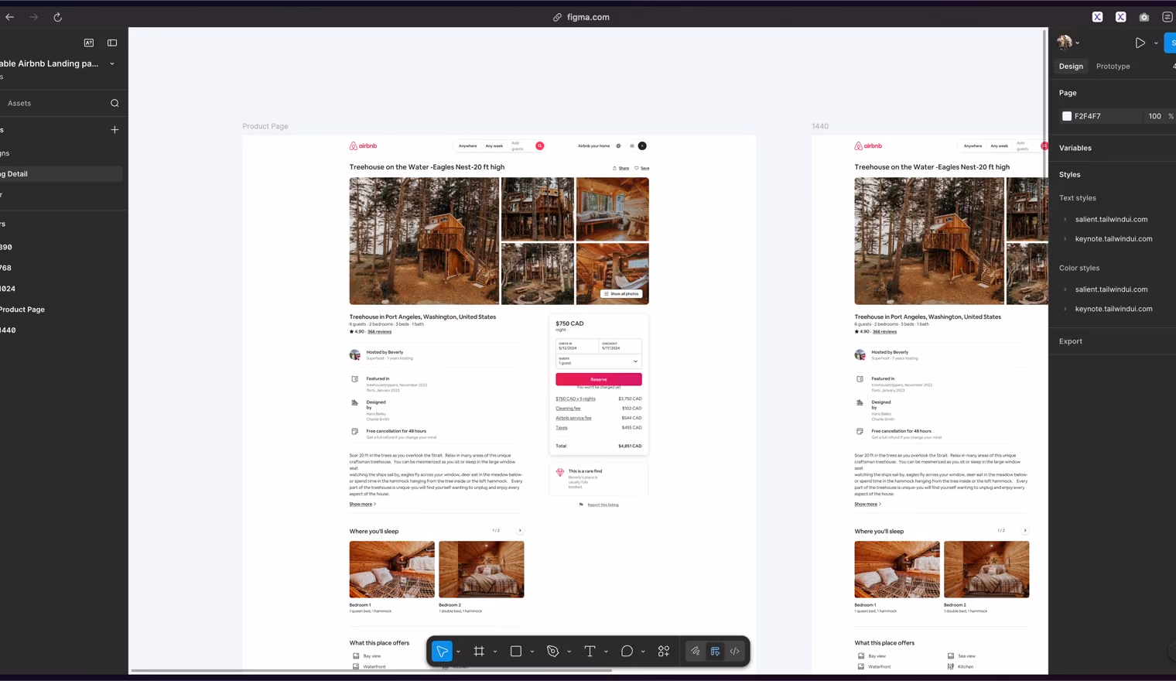Select the Rectangle shape tool

coord(516,652)
